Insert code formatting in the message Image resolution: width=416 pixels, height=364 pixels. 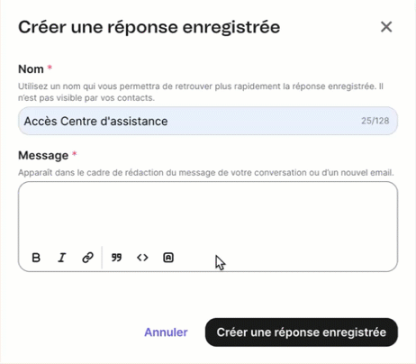[x=142, y=258]
